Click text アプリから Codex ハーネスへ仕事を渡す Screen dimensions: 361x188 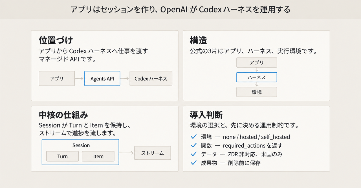click(93, 51)
